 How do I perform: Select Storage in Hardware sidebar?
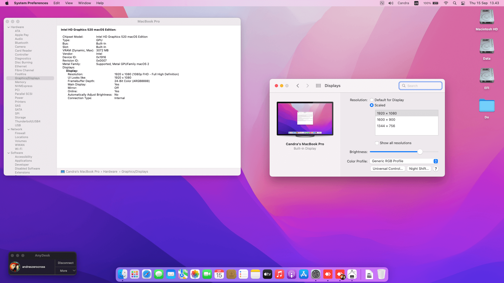[x=20, y=118]
